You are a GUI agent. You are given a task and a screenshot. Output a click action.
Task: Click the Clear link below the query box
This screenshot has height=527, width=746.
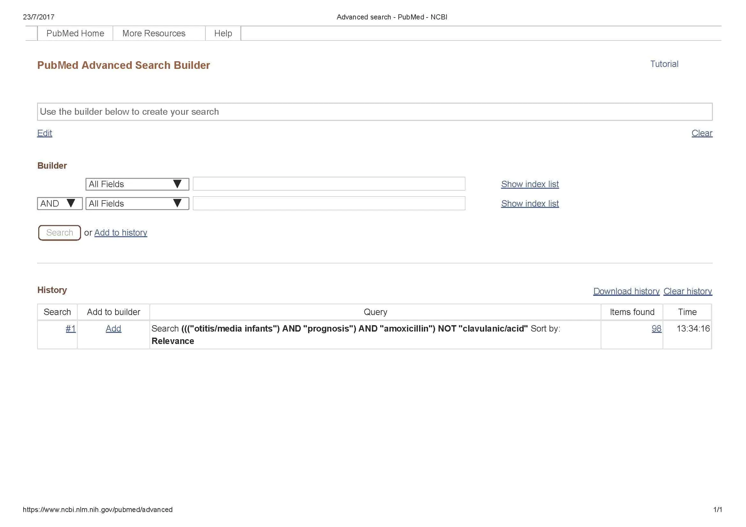point(701,133)
